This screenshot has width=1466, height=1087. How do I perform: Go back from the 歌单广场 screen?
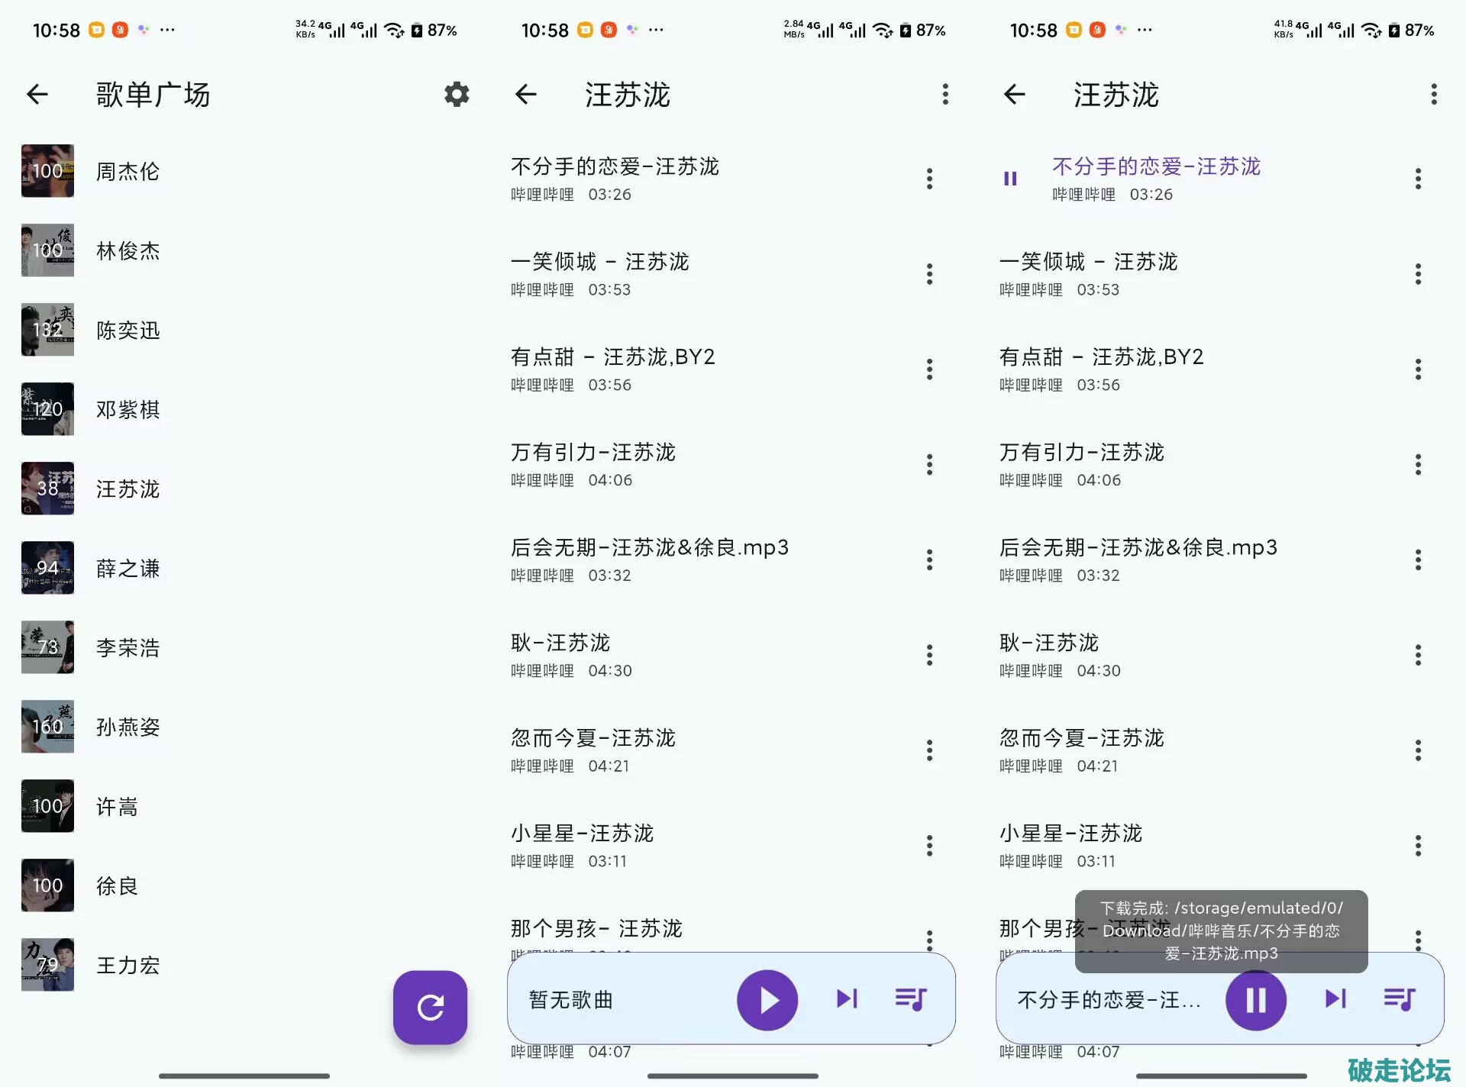[37, 95]
